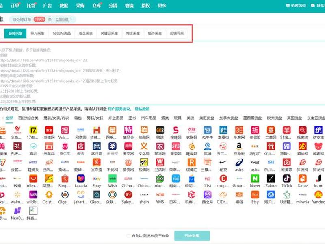This screenshot has width=325, height=244.
Task: Select the shein platform icon
Action: tap(144, 195)
